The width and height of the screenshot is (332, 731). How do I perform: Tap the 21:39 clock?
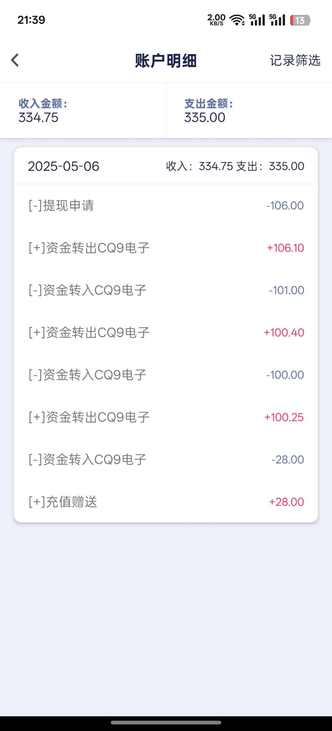31,20
